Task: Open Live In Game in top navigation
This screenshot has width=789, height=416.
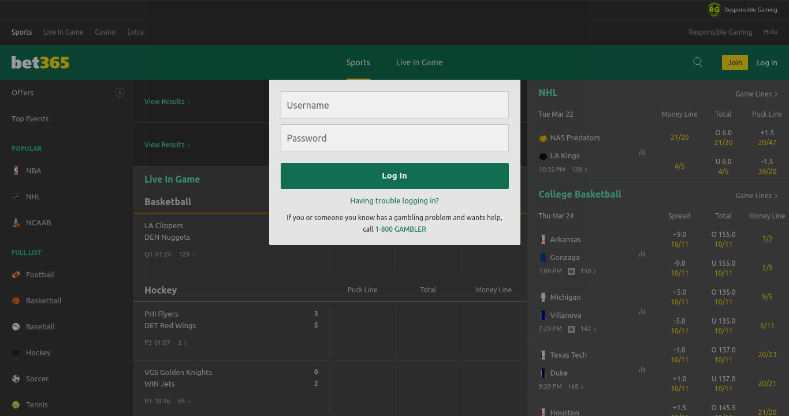Action: click(63, 32)
